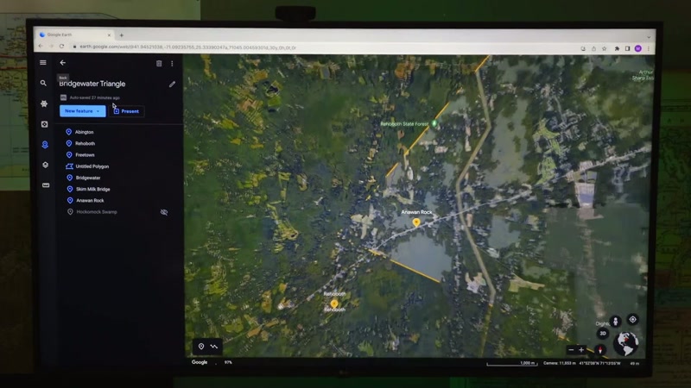
Task: Activate Street View pegman icon
Action: 616,321
